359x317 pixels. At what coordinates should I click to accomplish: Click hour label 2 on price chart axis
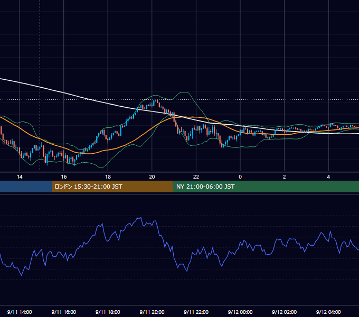point(284,177)
